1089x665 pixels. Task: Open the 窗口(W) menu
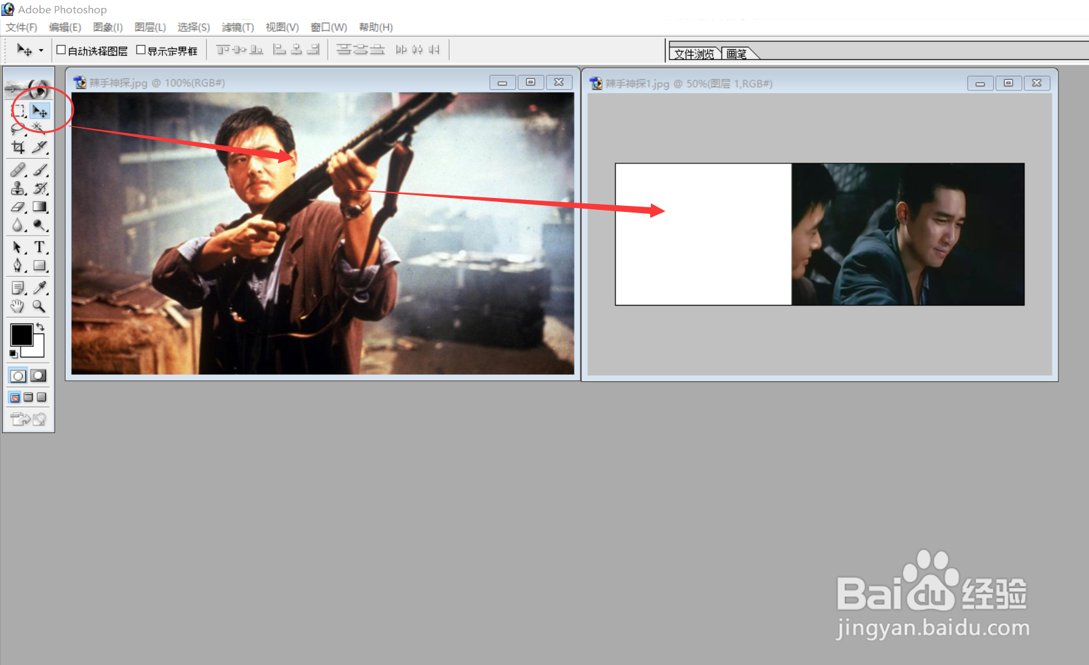329,27
